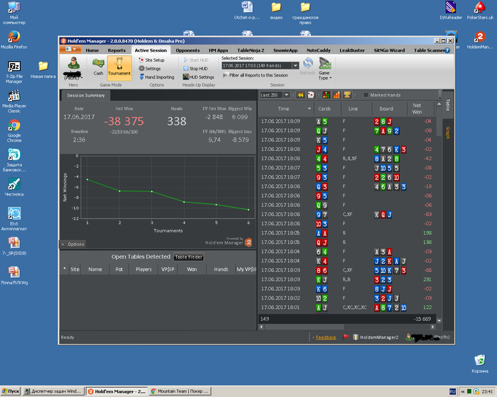Click the HoldemManager2 database icon
The width and height of the screenshot is (497, 397).
(356, 337)
